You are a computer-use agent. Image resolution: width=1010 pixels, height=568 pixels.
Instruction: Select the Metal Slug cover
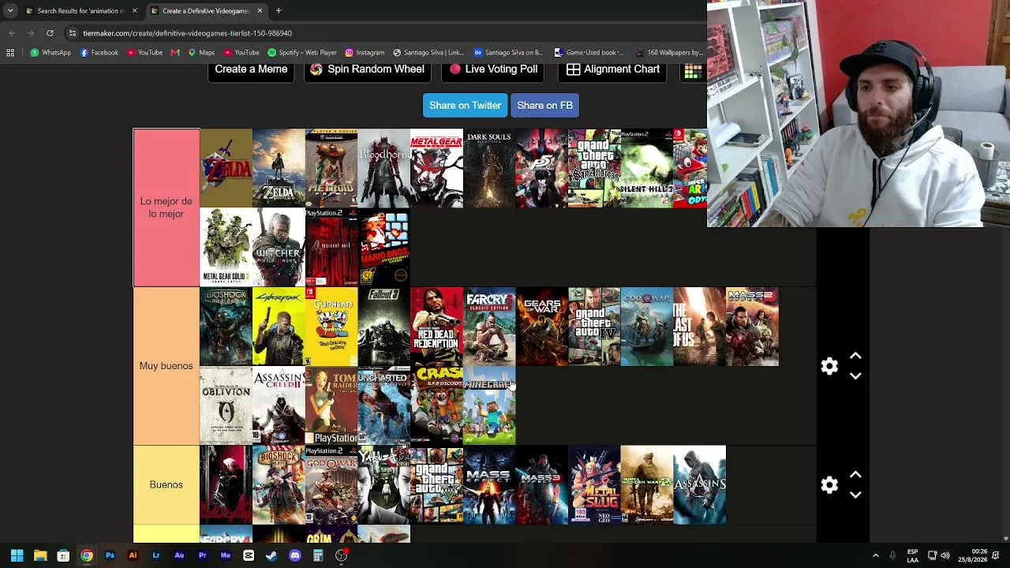(594, 485)
